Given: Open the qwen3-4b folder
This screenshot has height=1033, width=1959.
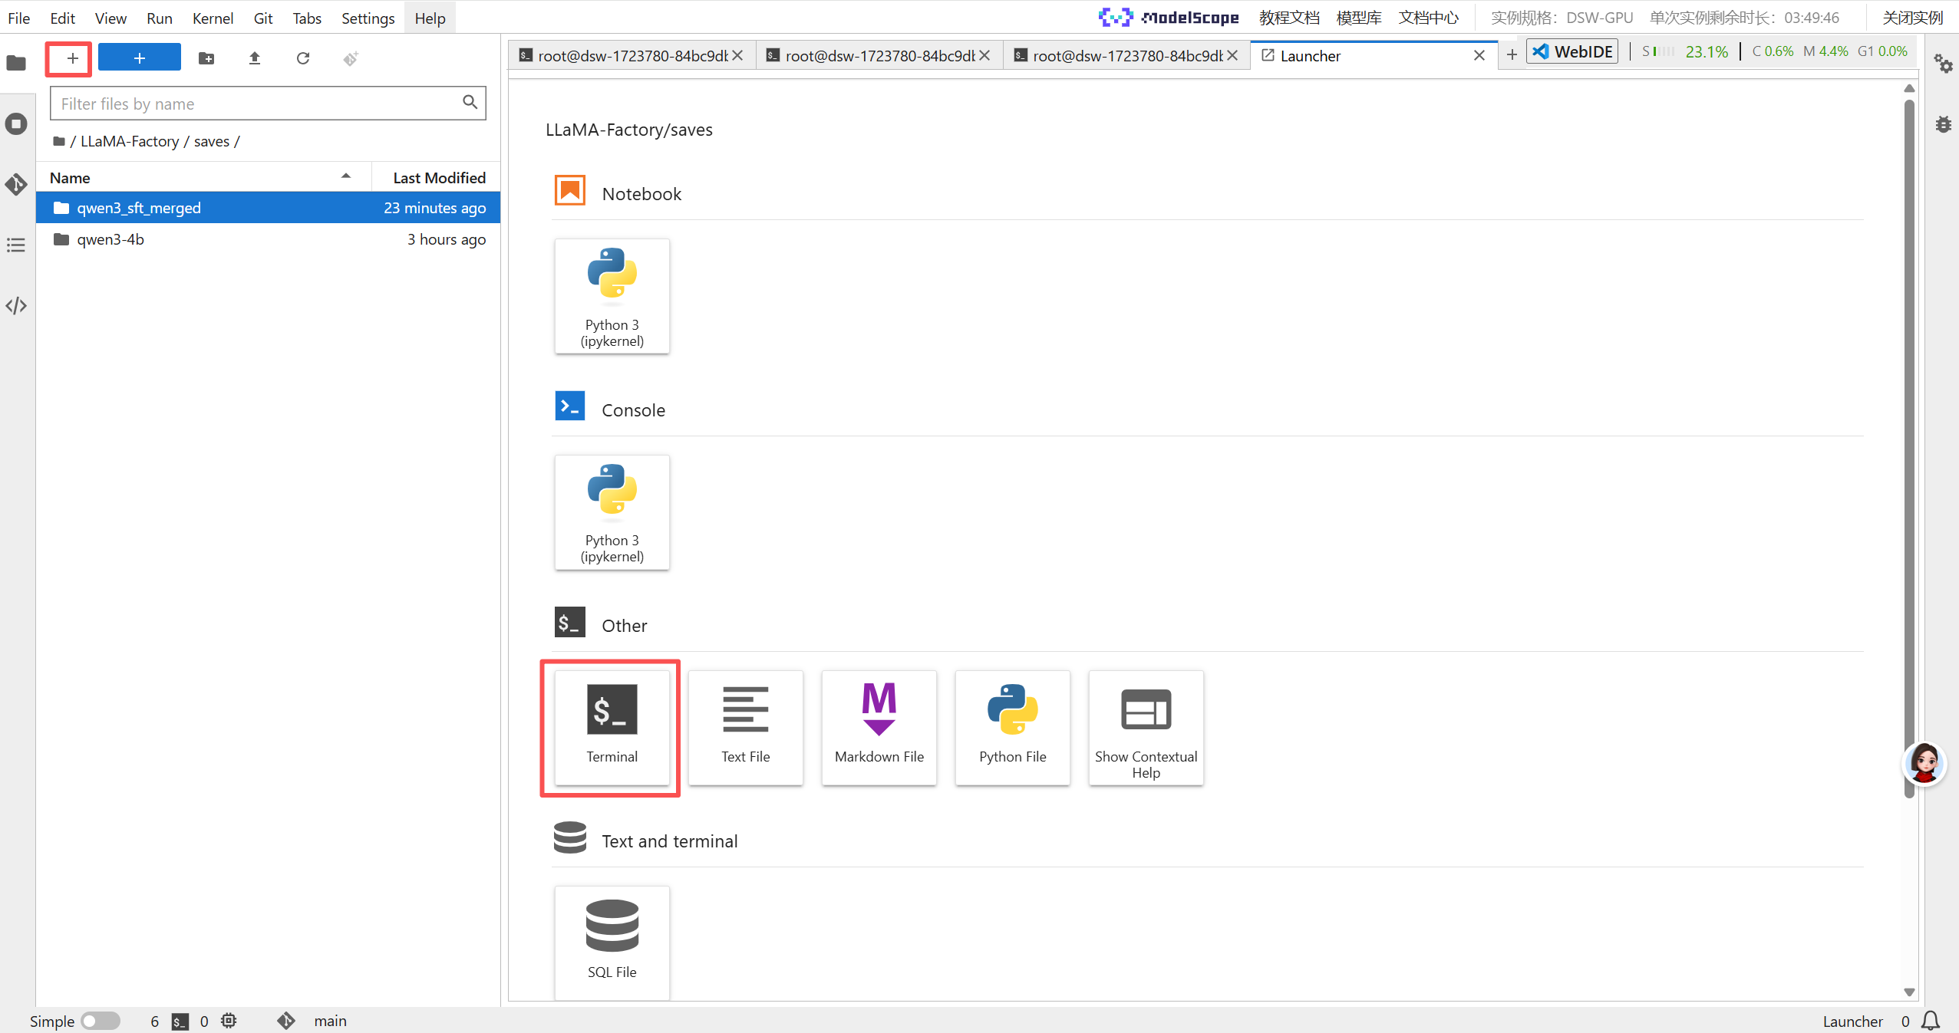Looking at the screenshot, I should pyautogui.click(x=110, y=239).
